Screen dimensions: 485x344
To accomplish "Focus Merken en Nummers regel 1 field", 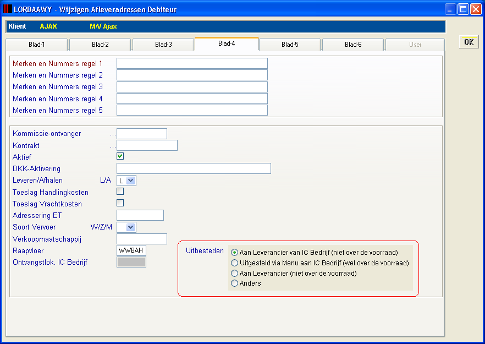I will click(x=192, y=63).
